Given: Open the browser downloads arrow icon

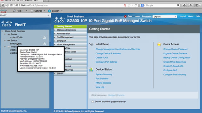Looking at the screenshot, I should (x=184, y=5).
